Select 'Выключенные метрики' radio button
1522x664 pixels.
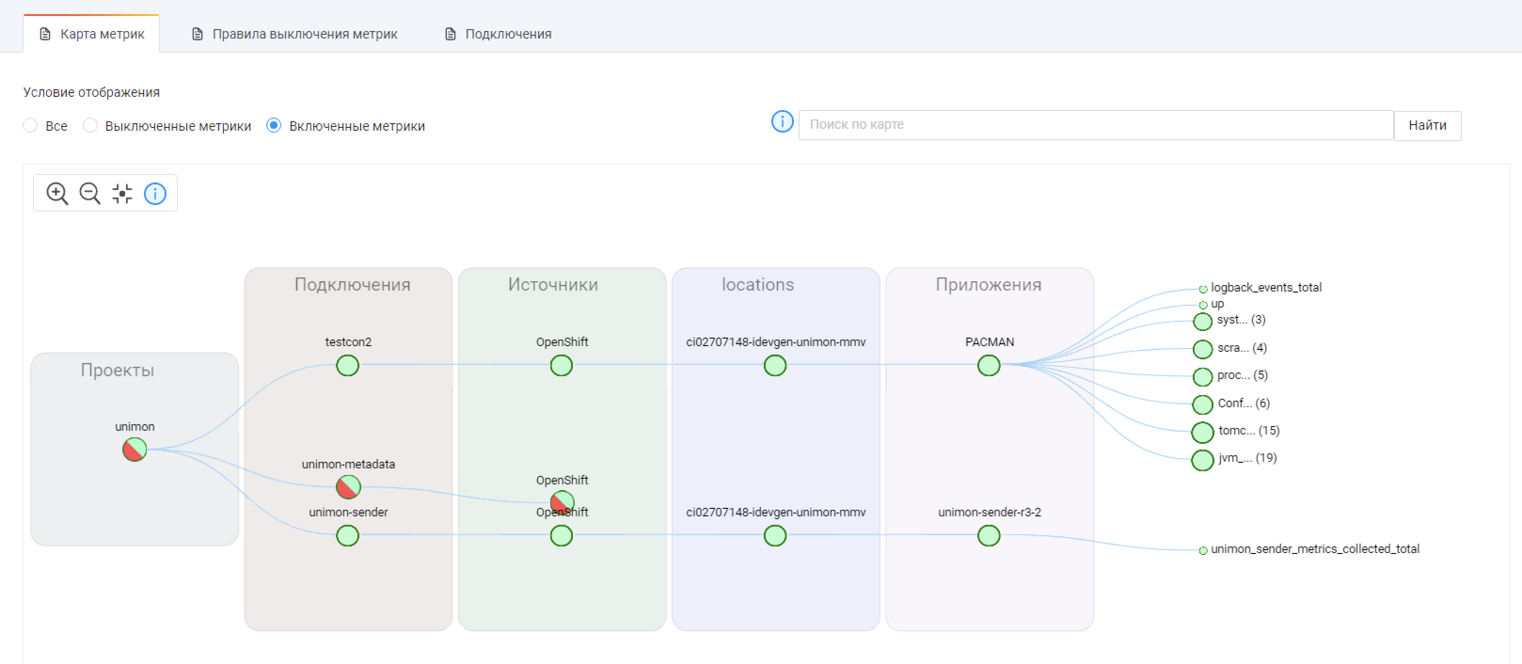[x=90, y=125]
